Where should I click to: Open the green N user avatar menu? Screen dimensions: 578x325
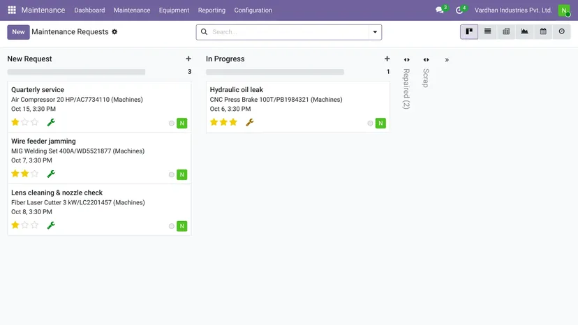(564, 10)
